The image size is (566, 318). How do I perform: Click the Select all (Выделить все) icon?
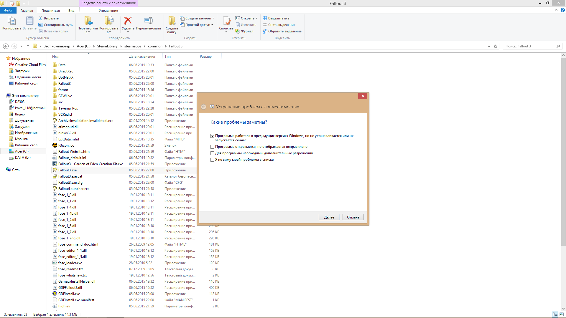[265, 18]
